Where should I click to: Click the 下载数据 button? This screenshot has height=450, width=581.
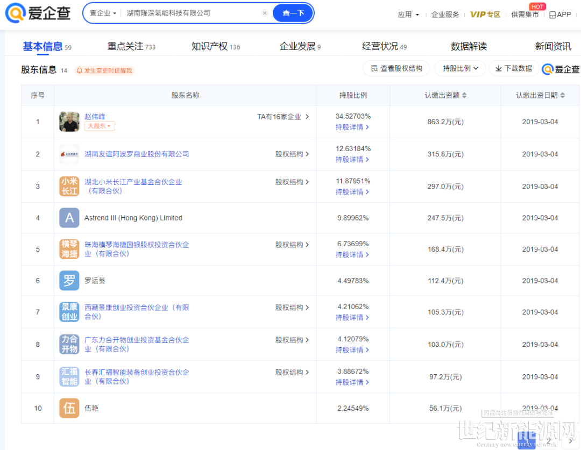[x=514, y=68]
